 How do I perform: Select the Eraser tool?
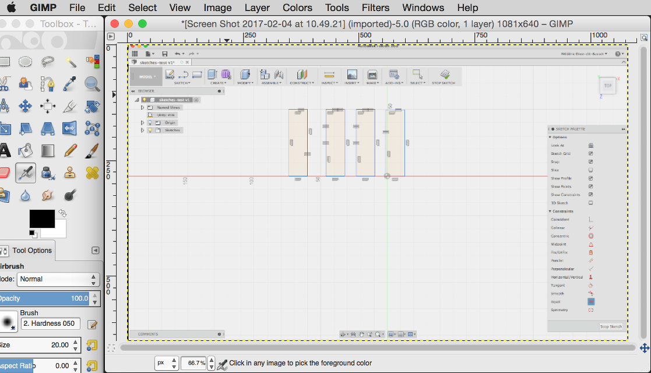pyautogui.click(x=4, y=173)
